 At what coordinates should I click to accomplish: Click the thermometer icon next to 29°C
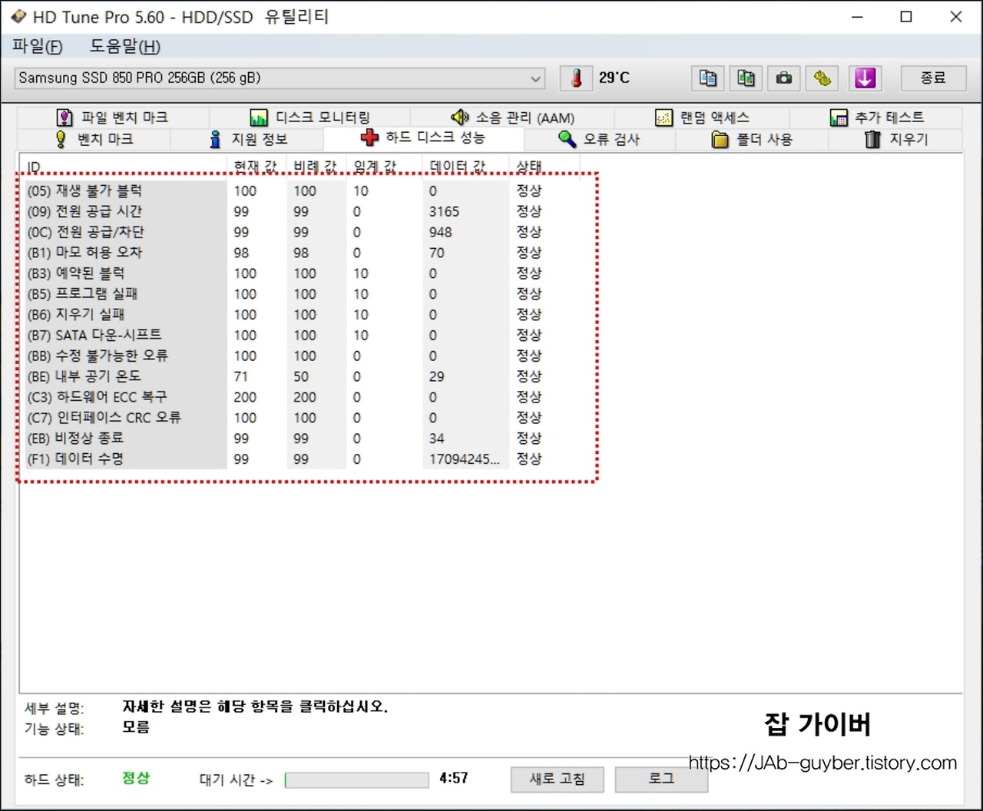[x=576, y=78]
